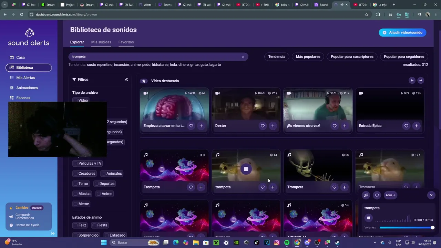Screen dimensions: 441x248
Task: Favorite the lowercase trompeta 13s sound
Action: (263, 187)
